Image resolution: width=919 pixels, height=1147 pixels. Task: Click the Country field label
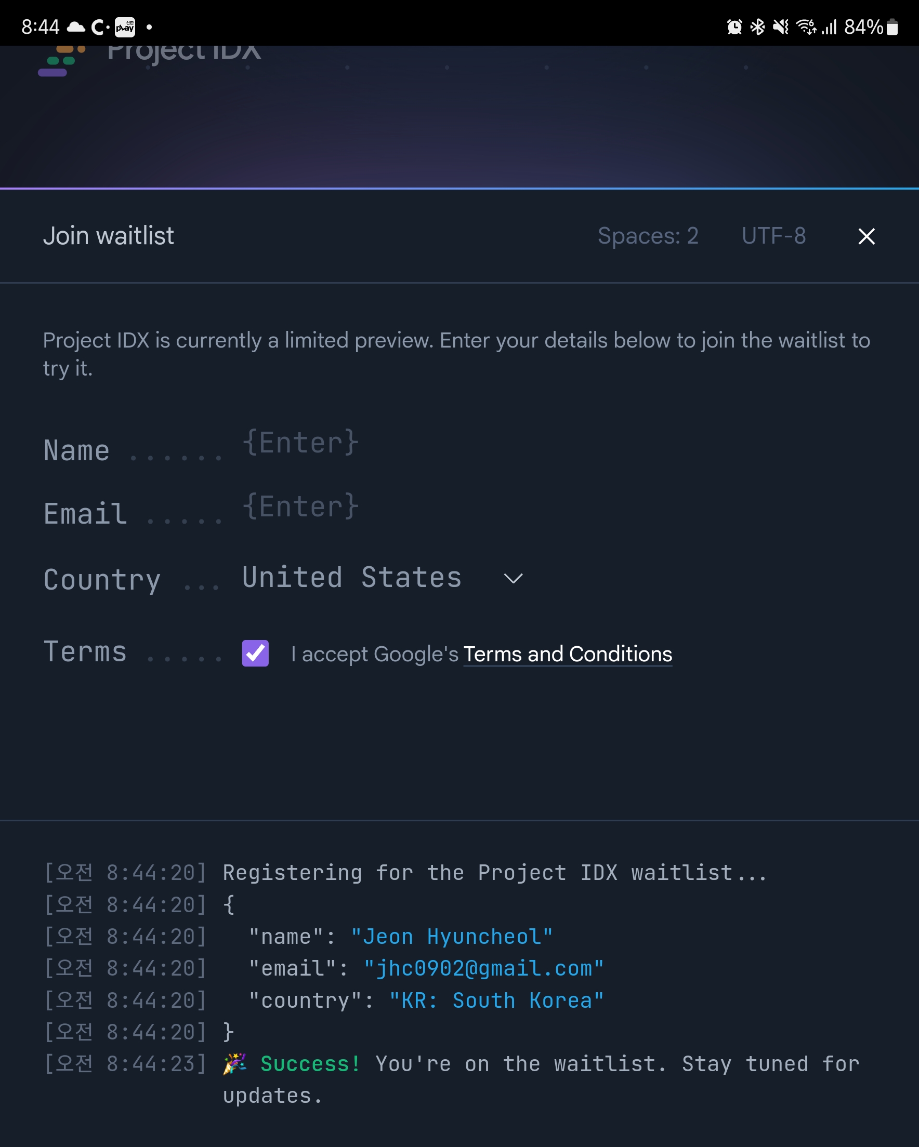(x=102, y=580)
